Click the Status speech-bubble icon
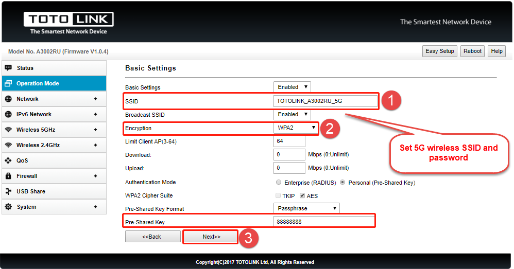The image size is (514, 269). [9, 68]
